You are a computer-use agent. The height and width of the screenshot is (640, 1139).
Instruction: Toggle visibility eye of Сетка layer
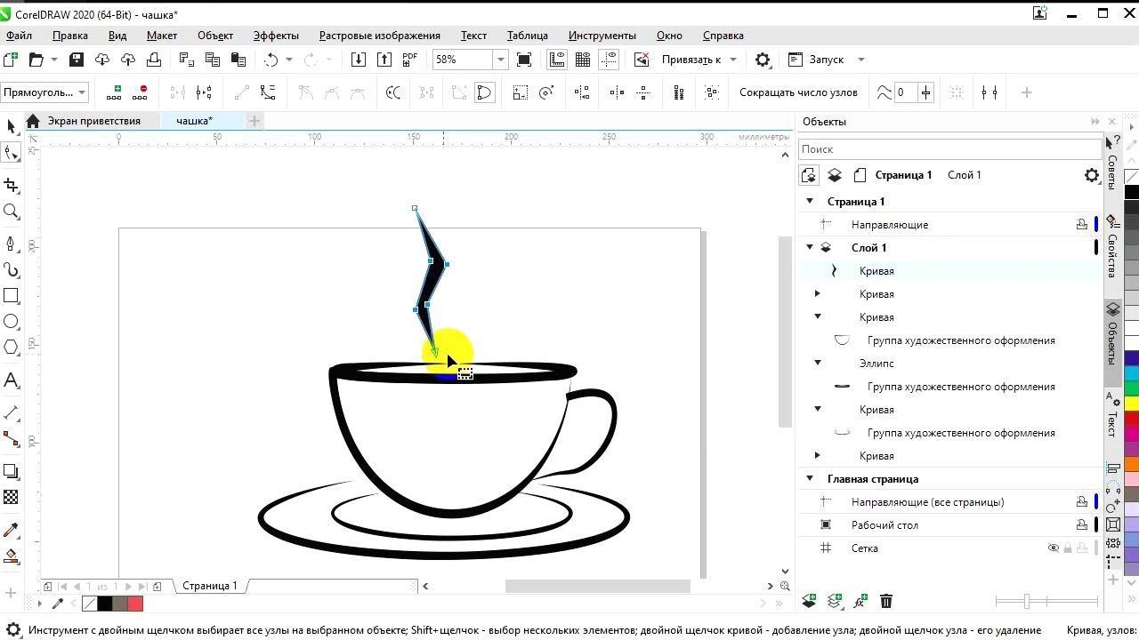[x=1053, y=548]
